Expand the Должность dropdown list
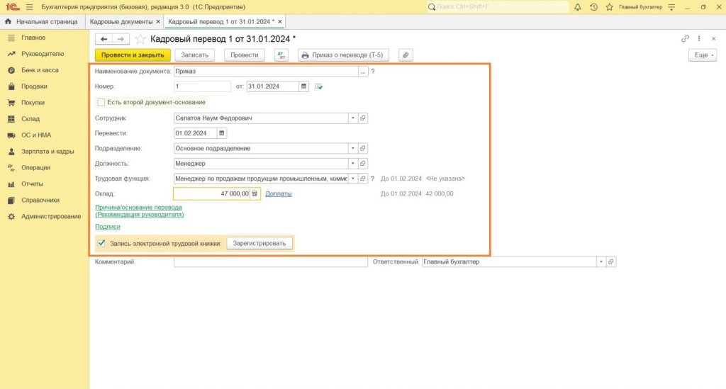The image size is (726, 389). [x=352, y=164]
